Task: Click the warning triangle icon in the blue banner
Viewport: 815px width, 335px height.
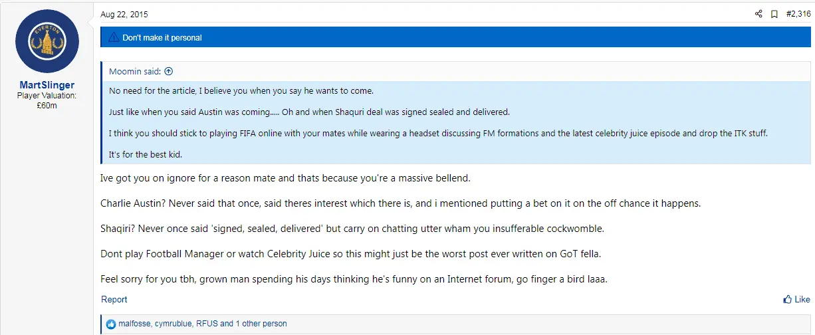Action: click(x=113, y=37)
